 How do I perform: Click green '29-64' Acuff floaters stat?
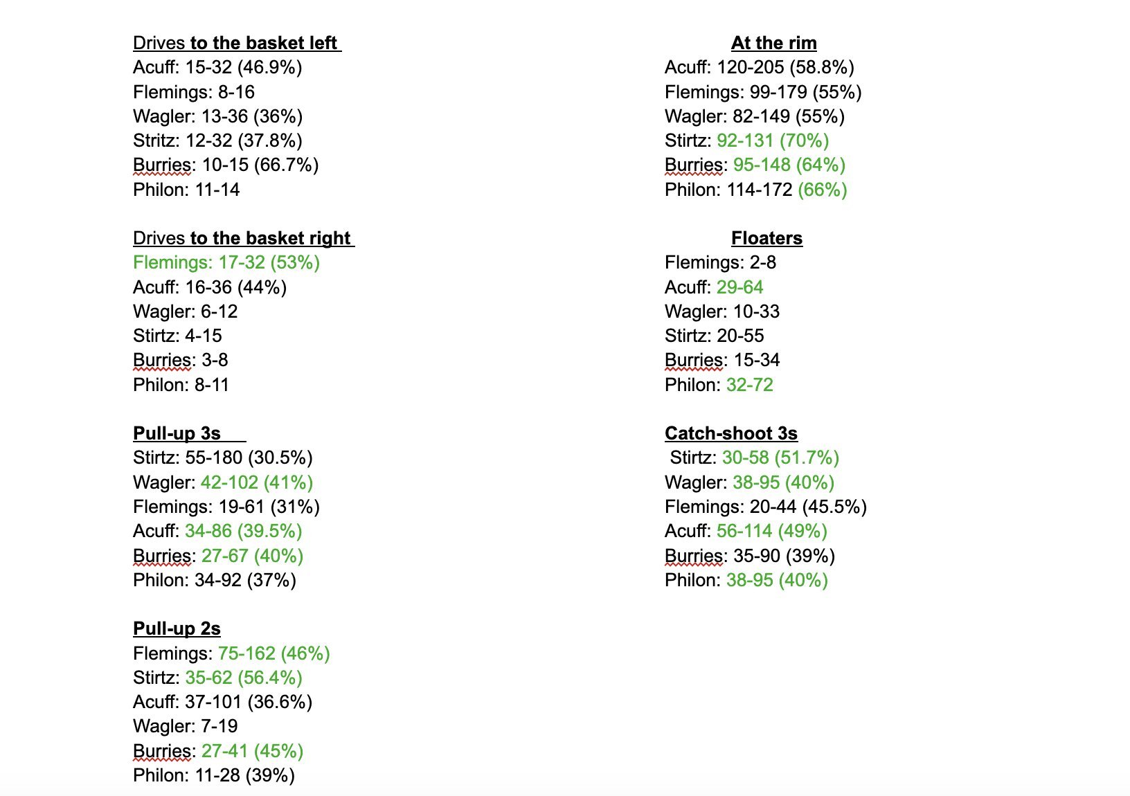739,287
